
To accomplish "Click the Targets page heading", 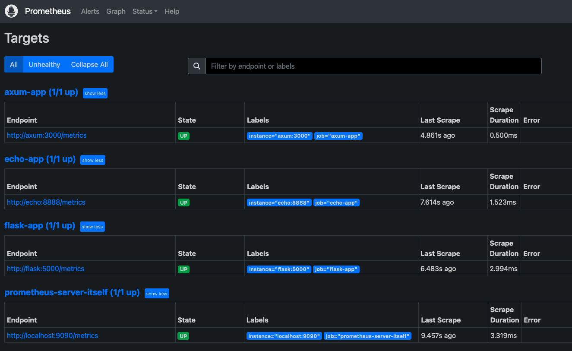I will pyautogui.click(x=27, y=38).
